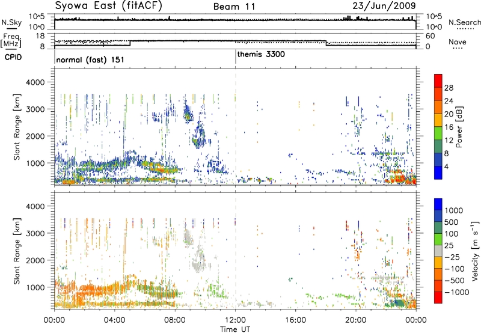Viewport: 481px width, 333px height.
Task: Click the '16:00' time tick label
Action: (x=295, y=320)
